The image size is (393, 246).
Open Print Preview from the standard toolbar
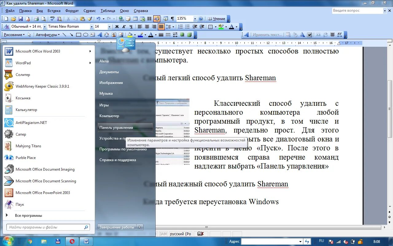coord(44,19)
